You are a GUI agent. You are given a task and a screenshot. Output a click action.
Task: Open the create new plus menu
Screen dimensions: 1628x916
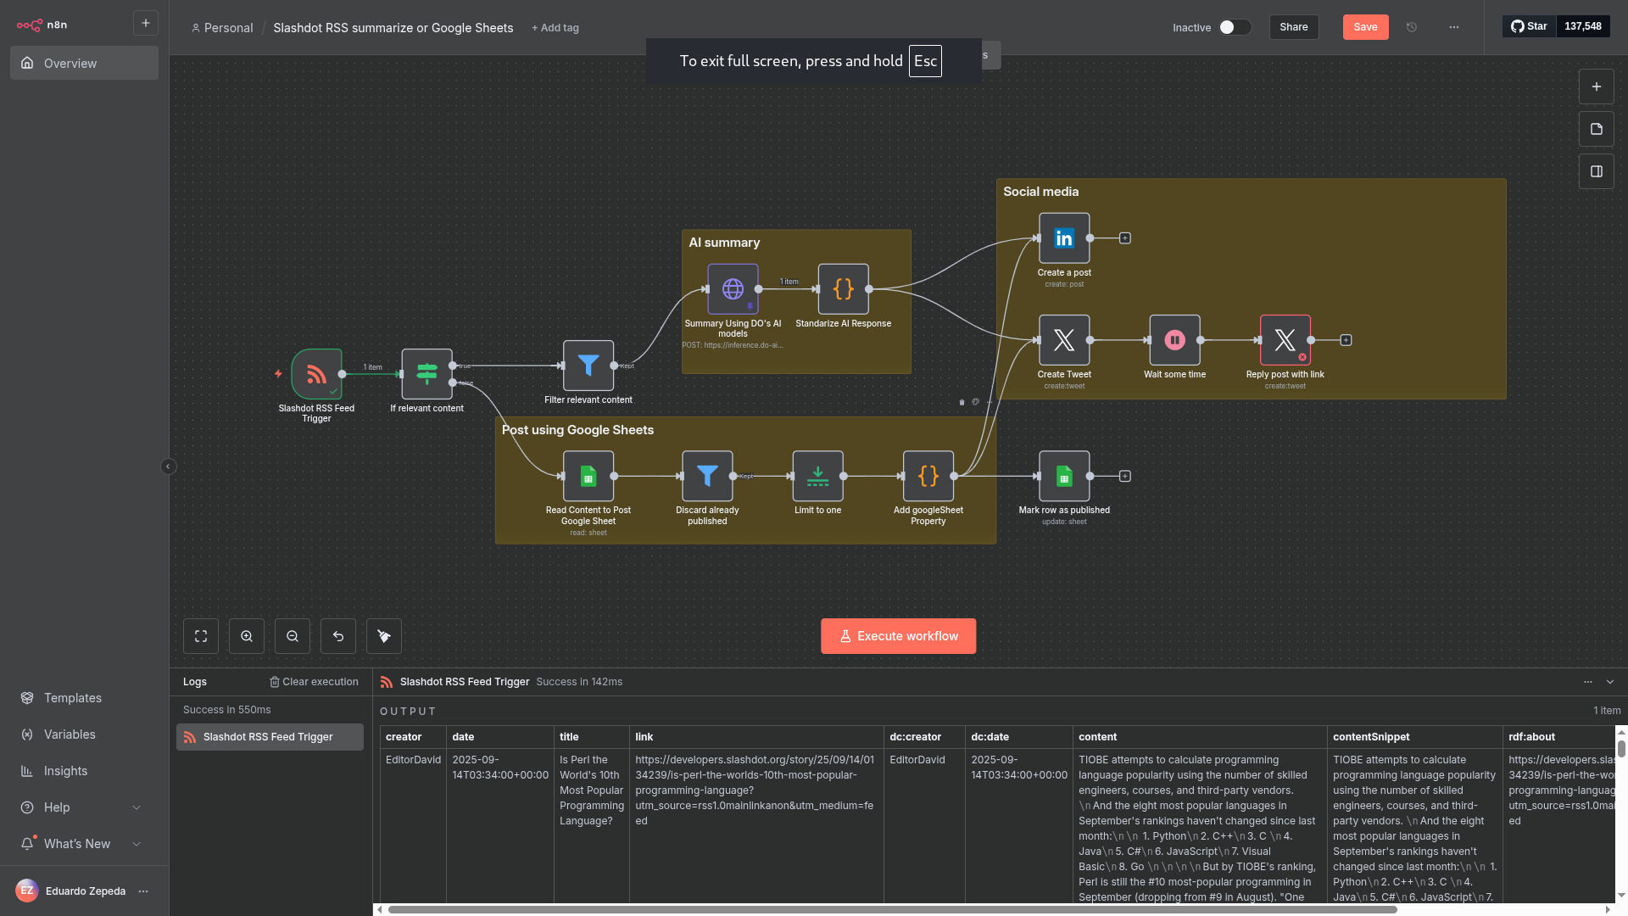point(146,24)
